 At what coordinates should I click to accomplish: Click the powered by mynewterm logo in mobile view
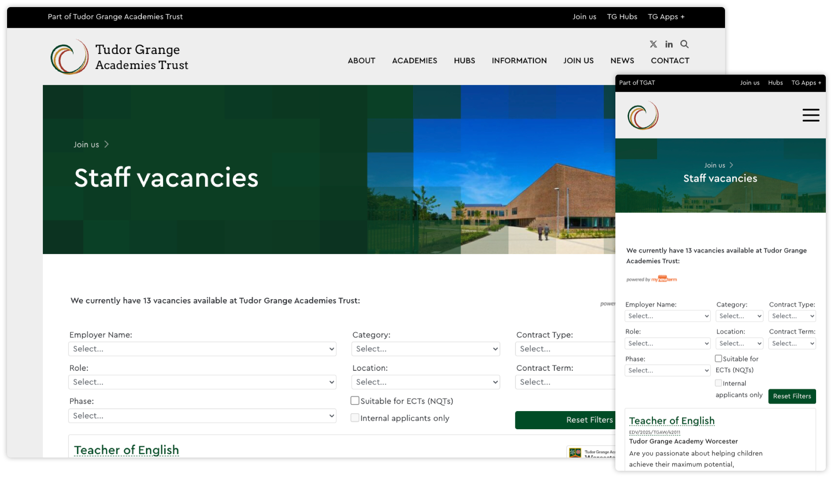651,279
